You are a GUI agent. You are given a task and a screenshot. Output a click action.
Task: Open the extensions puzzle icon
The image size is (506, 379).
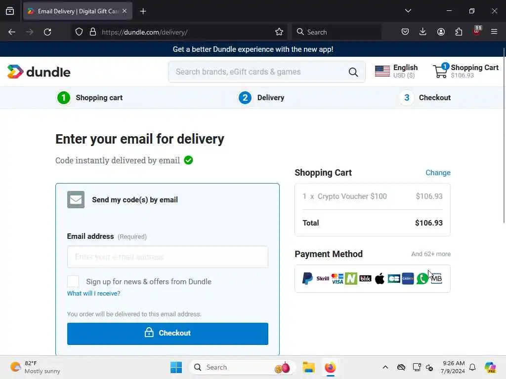click(459, 32)
